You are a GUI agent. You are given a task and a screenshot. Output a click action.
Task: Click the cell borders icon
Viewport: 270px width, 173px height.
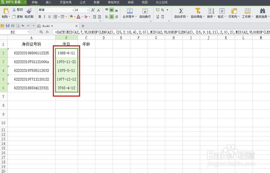[x=55, y=17]
